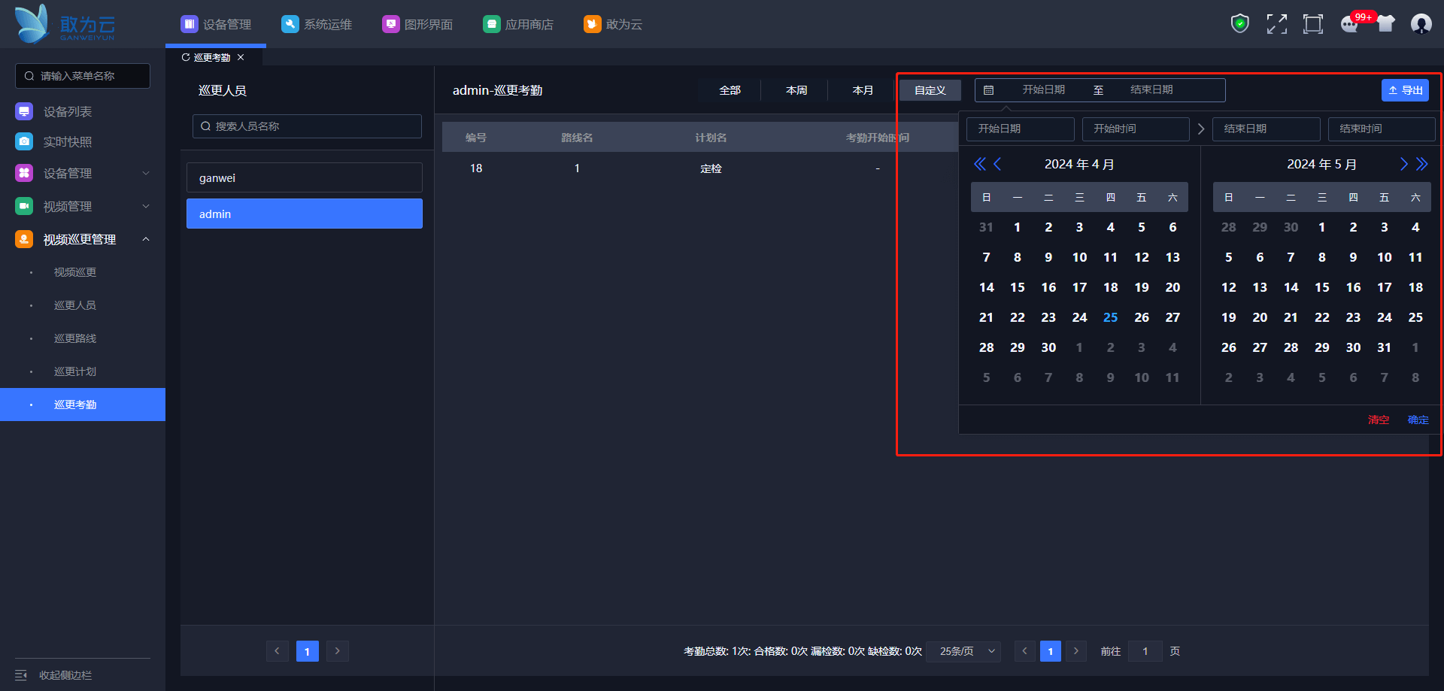
Task: Click the 请输入菜单名称 search field
Action: [83, 76]
